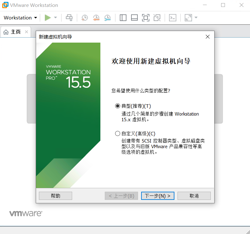Maximize the VMware Workstation window
Viewport: 250px width, 234px height.
(223, 5)
